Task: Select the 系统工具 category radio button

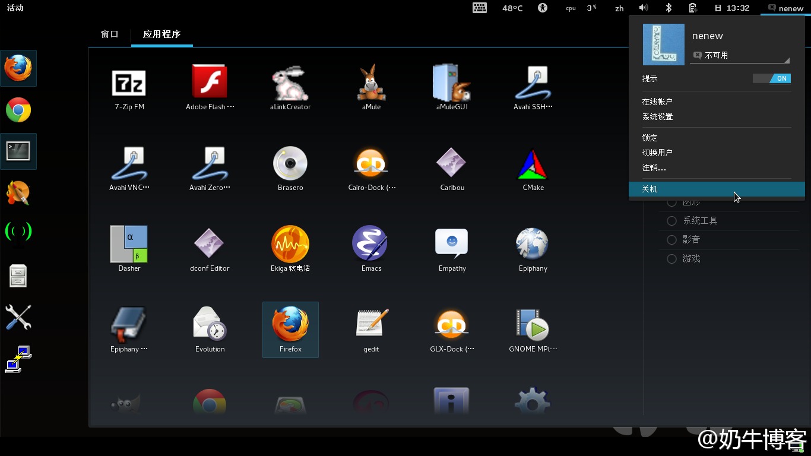Action: click(x=672, y=221)
